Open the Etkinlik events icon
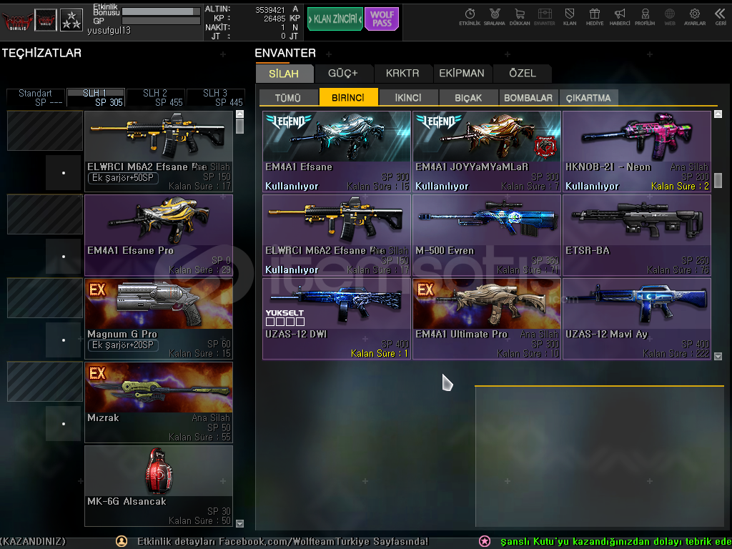732x549 pixels. [x=470, y=17]
